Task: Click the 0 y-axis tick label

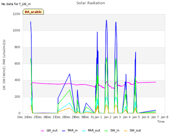Action: pyautogui.click(x=19, y=113)
